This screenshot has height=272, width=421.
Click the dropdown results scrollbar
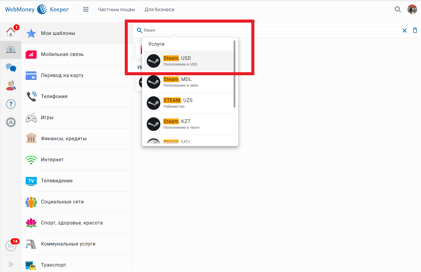click(x=234, y=74)
